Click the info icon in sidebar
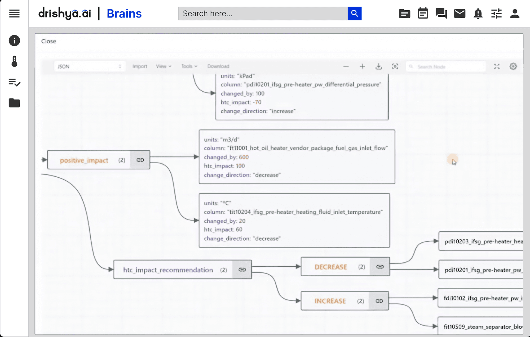This screenshot has height=337, width=530. point(14,41)
